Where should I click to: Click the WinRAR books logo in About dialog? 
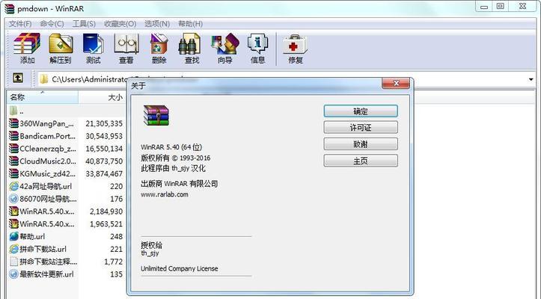156,115
